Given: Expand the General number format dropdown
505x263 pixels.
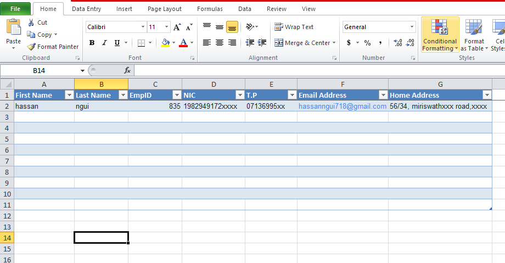Looking at the screenshot, I should 412,27.
